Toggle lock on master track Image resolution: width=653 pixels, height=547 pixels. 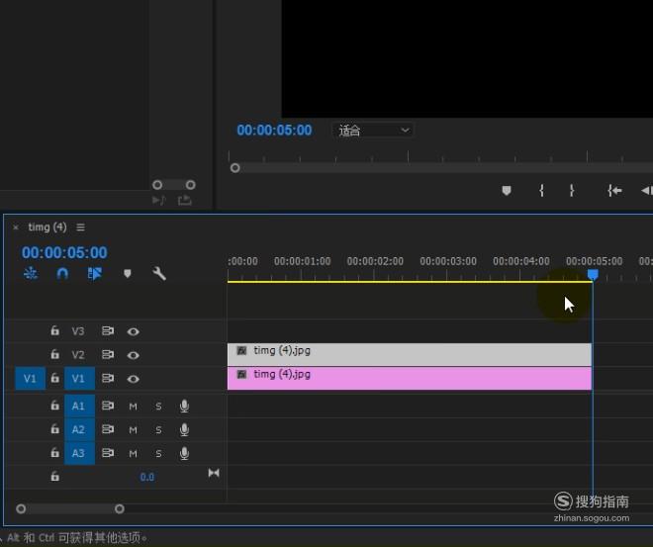[x=54, y=476]
